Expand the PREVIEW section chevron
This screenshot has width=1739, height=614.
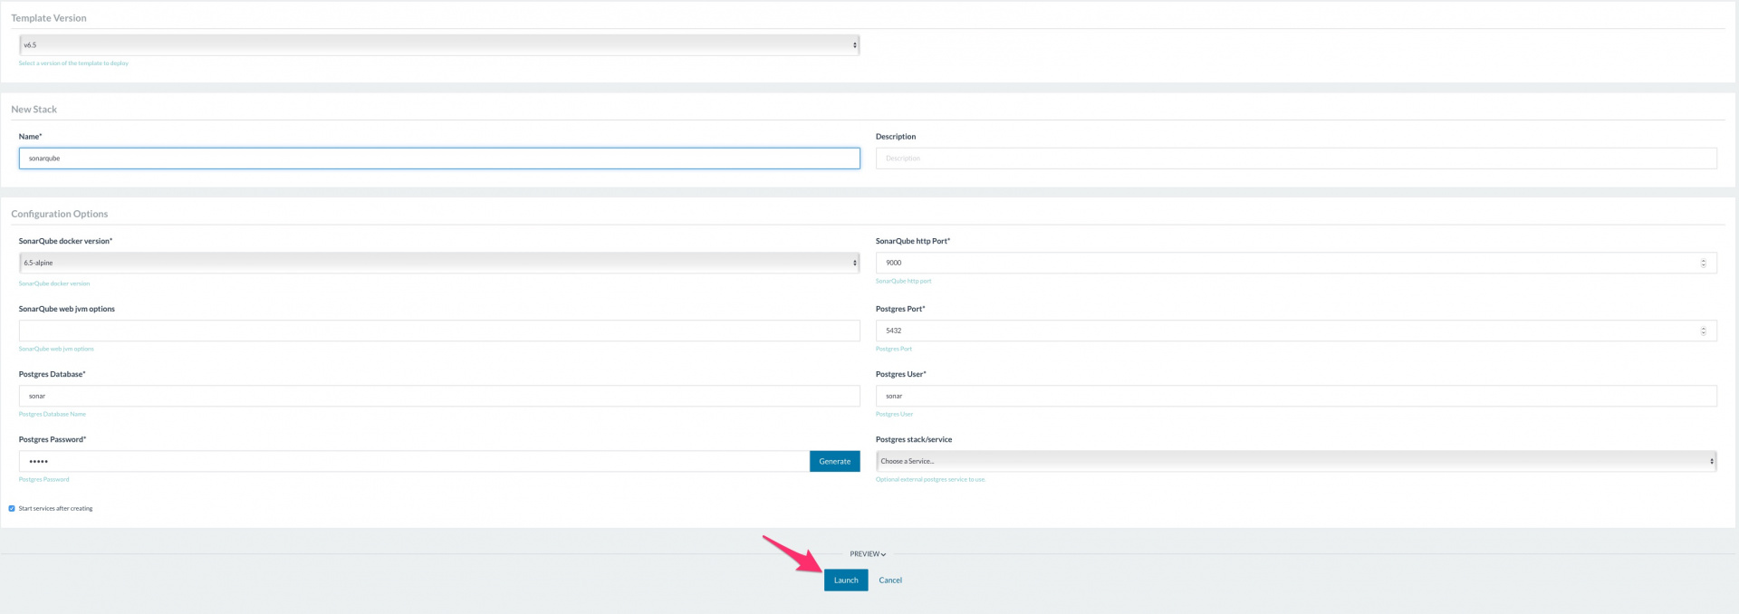coord(883,554)
